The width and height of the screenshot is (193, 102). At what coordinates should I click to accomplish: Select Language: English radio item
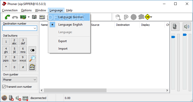coord(69,25)
